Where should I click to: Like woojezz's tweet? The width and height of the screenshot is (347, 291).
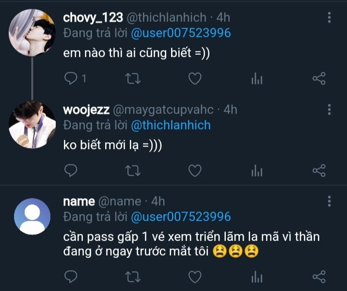tap(194, 170)
